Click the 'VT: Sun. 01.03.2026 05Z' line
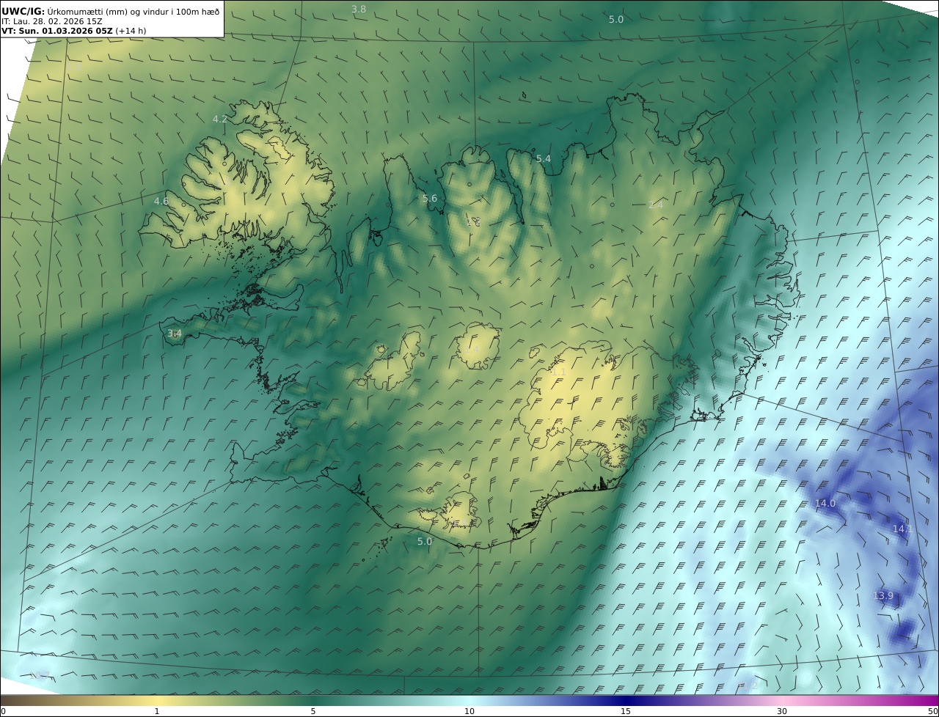Screen dimensions: 939x717 (x=57, y=32)
